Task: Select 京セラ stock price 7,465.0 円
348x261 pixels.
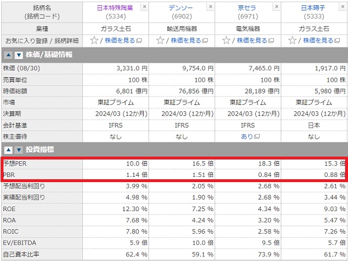Action: pos(264,68)
